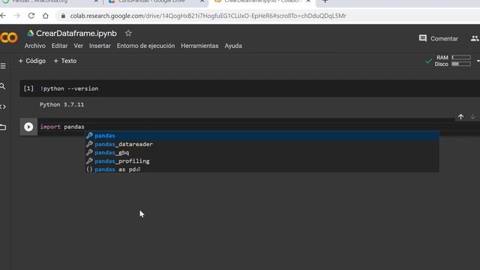The image size is (480, 270).
Task: Open the Editar menu
Action: coord(59,46)
